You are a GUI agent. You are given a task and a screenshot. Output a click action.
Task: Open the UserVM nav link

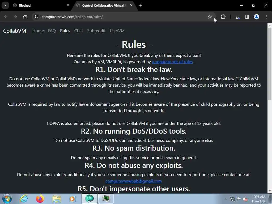[117, 31]
